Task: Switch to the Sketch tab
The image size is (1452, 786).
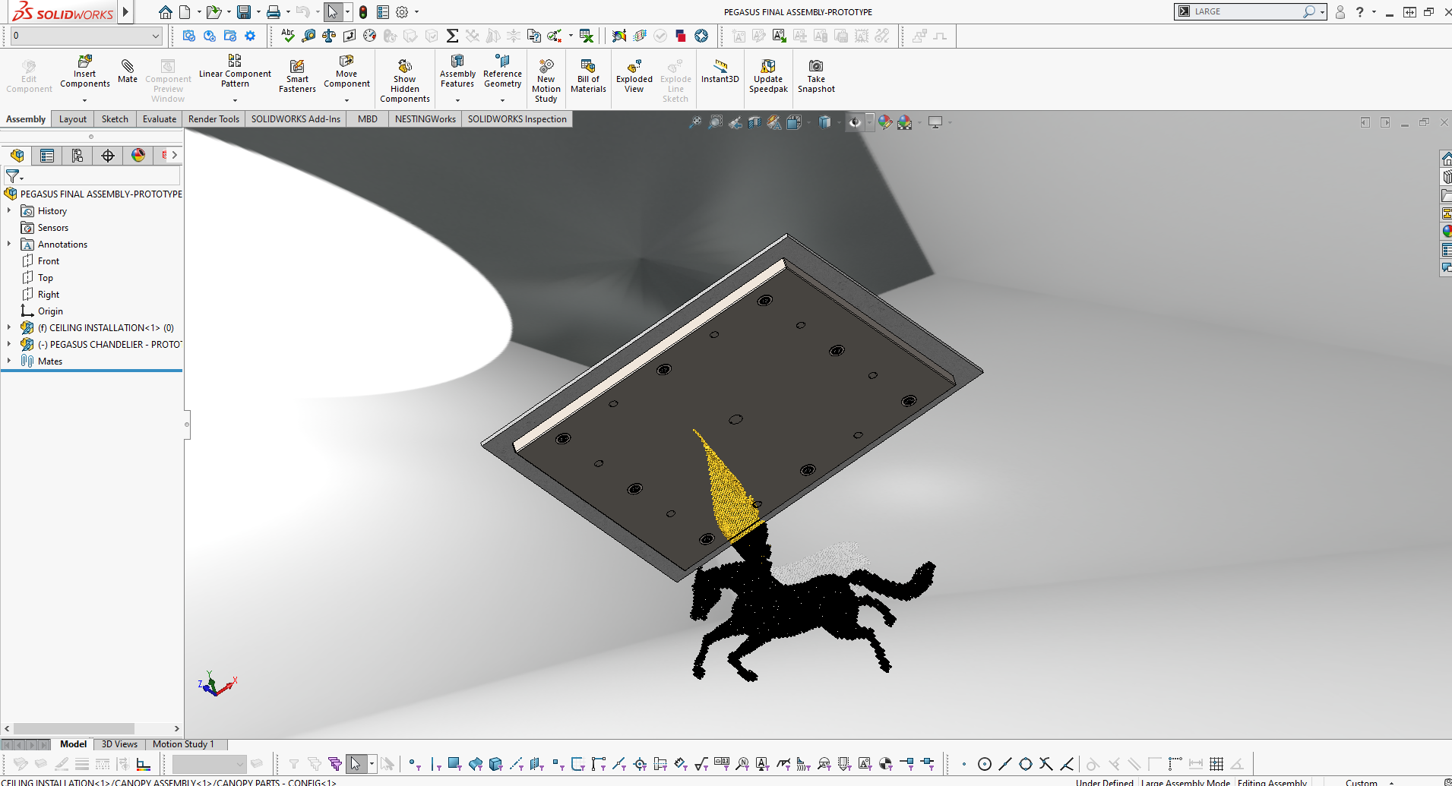Action: point(115,119)
